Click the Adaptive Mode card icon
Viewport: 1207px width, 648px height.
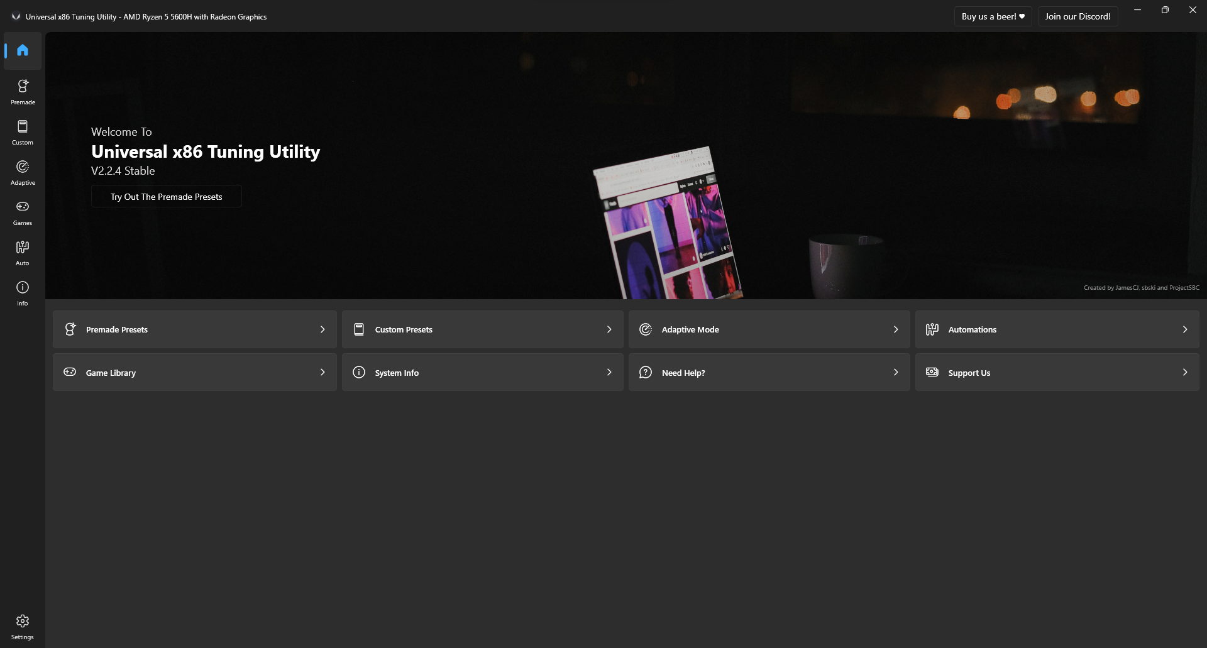tap(646, 329)
